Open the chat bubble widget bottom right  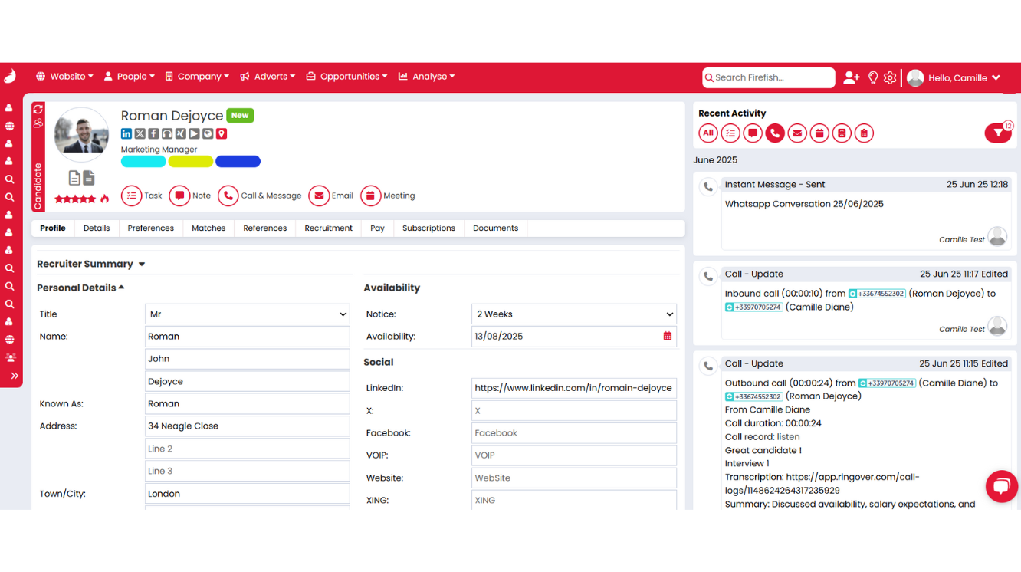click(1002, 486)
